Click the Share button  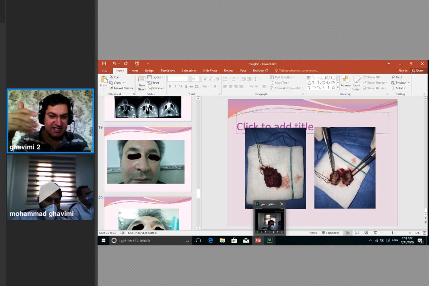[x=417, y=71]
